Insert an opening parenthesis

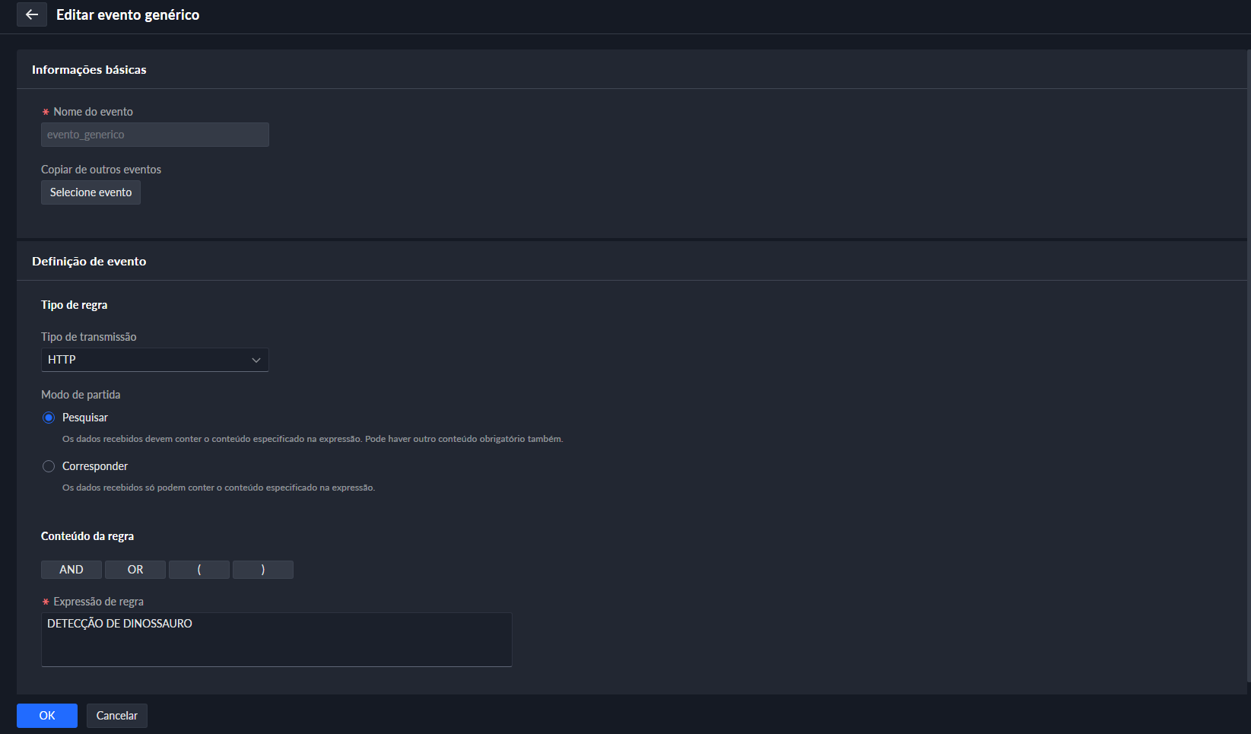pyautogui.click(x=199, y=570)
